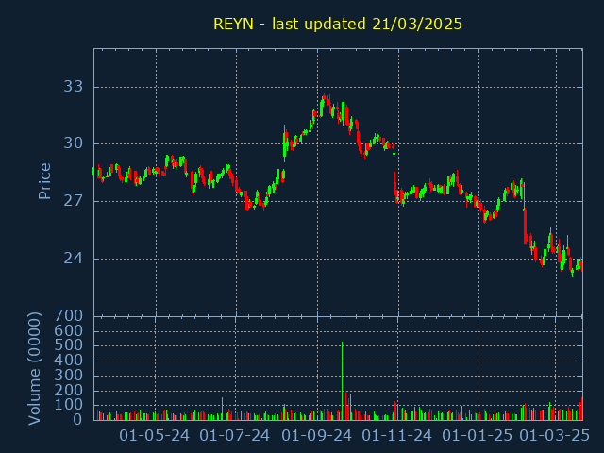This screenshot has height=453, width=604.
Task: Click the date label 01-07-24
Action: (x=235, y=436)
